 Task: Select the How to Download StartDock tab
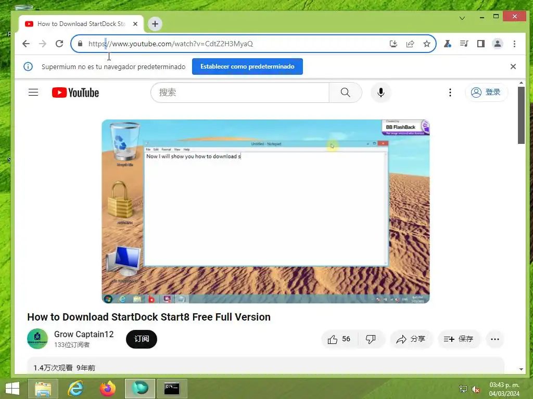[81, 24]
